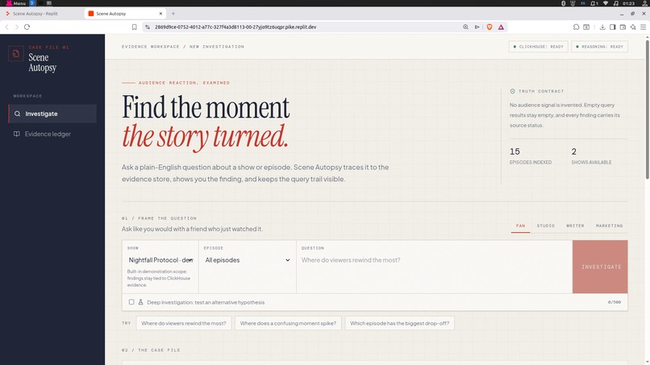Click the CLICKHOUSE: READY status badge
The height and width of the screenshot is (365, 650).
[x=538, y=47]
